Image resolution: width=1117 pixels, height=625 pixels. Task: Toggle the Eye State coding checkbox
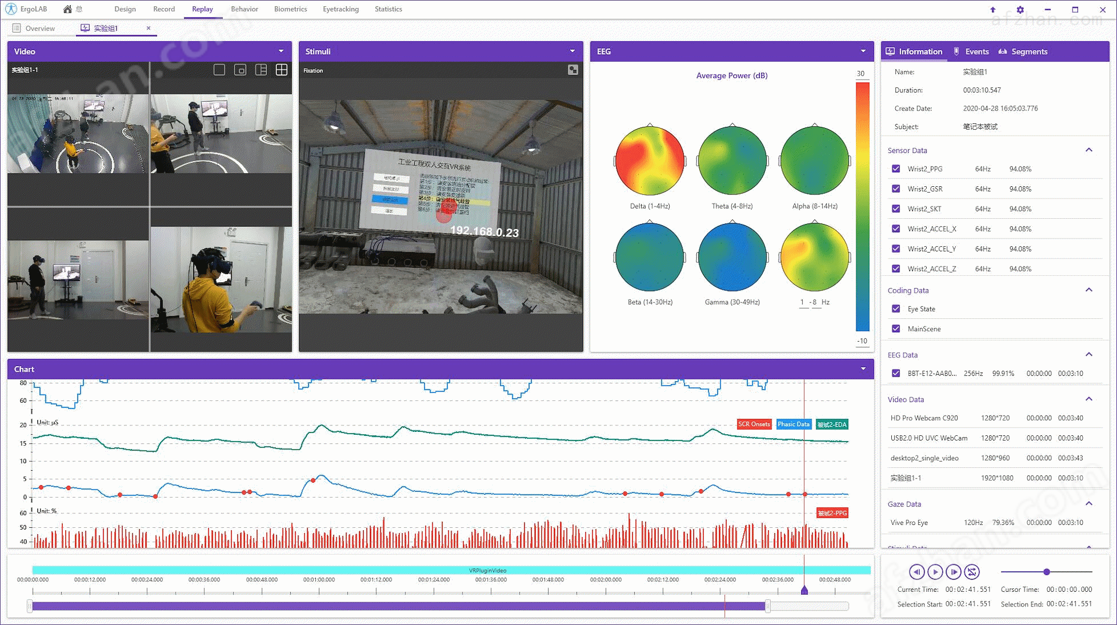point(896,309)
